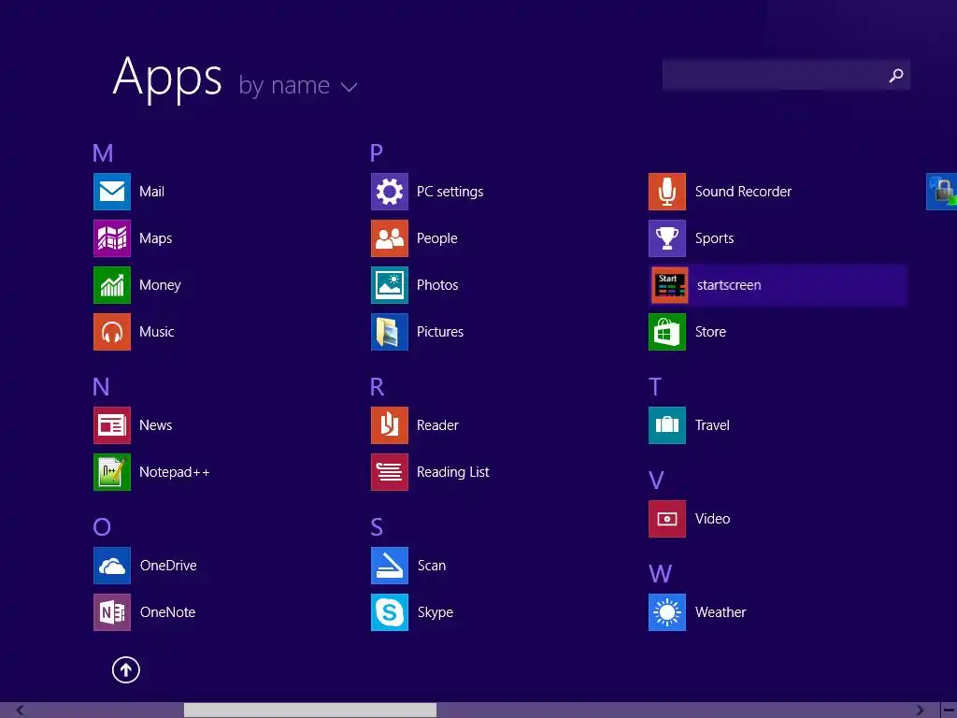
Task: Open the Sports trophy icon
Action: click(667, 238)
